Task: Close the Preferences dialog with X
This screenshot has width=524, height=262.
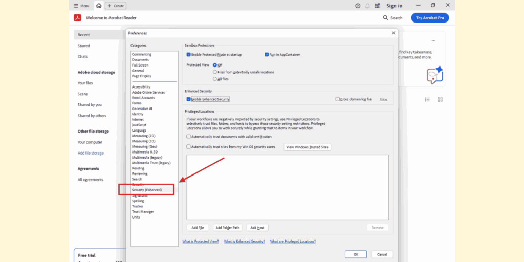Action: pyautogui.click(x=394, y=33)
